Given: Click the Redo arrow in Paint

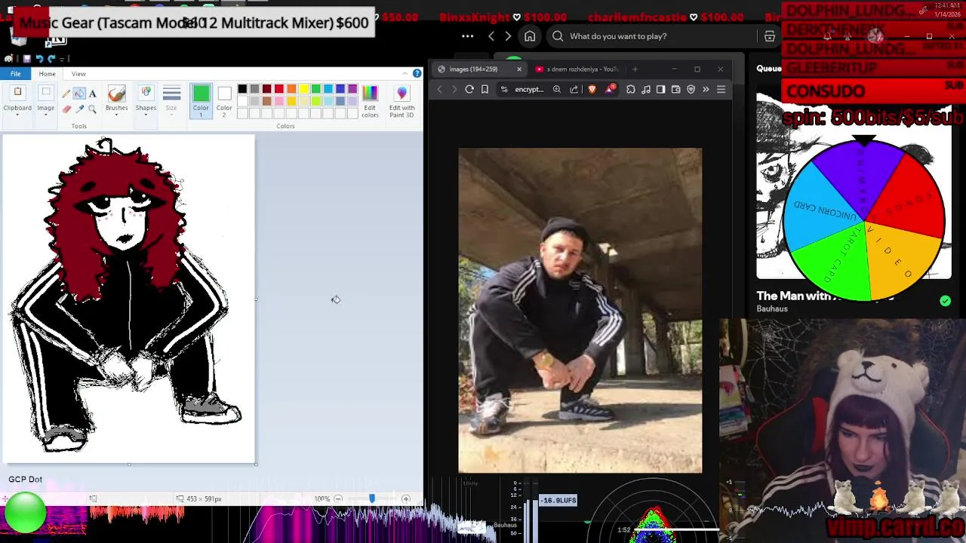Looking at the screenshot, I should (51, 59).
